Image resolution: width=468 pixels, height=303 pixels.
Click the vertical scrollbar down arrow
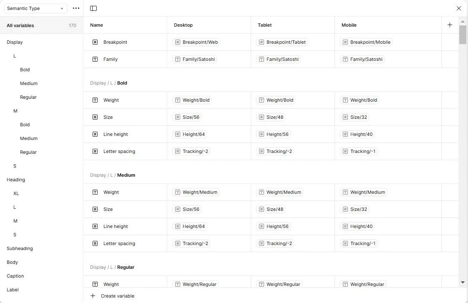coord(463,282)
